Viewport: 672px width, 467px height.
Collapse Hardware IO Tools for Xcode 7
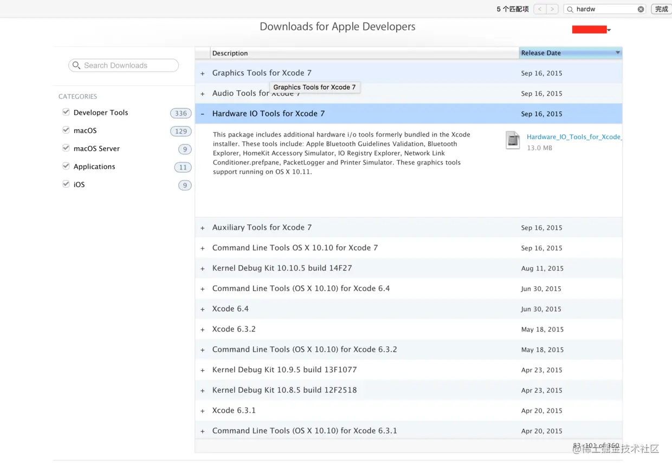pos(203,114)
